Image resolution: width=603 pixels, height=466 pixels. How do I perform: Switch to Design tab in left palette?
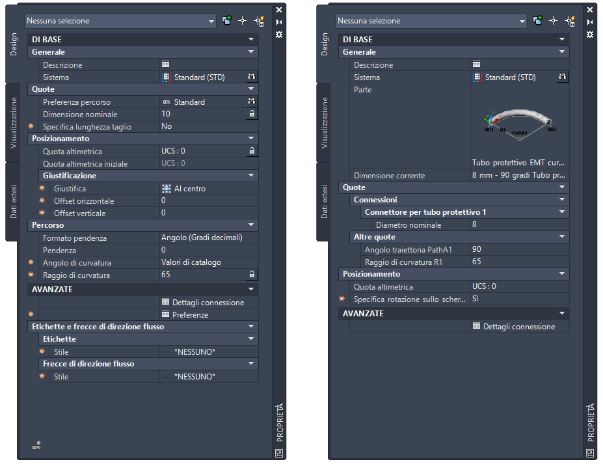click(x=14, y=44)
